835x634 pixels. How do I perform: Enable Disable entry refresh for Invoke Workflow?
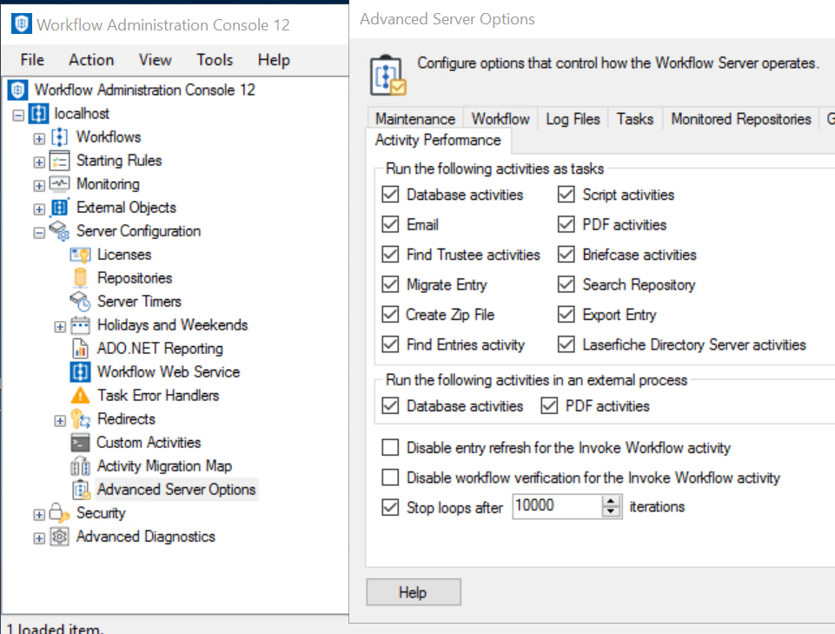point(390,447)
